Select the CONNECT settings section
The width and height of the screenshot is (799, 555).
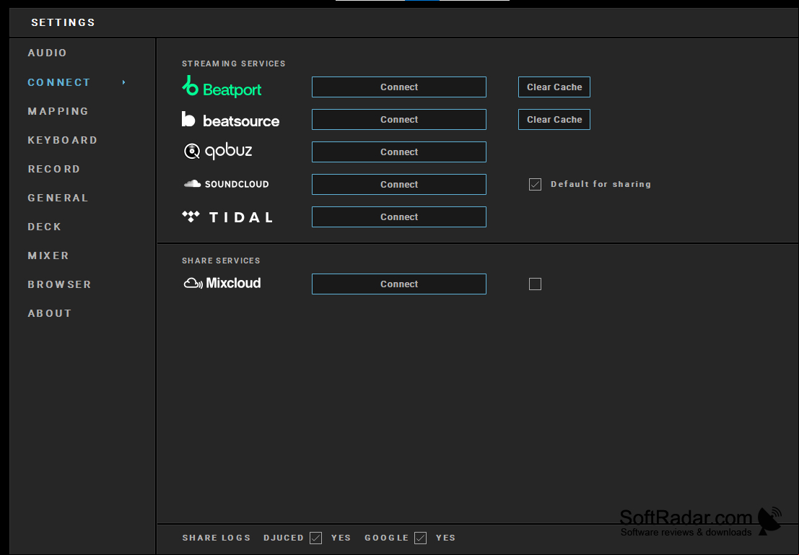(x=59, y=82)
